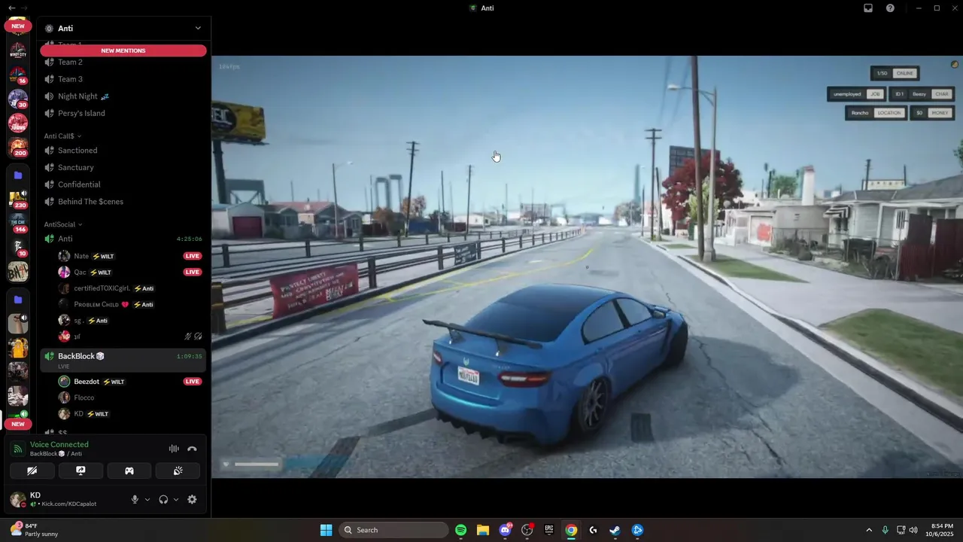Viewport: 963px width, 542px height.
Task: Join the Sanctuary voice channel
Action: [x=123, y=167]
